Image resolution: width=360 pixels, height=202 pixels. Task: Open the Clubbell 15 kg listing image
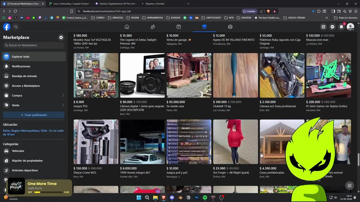(235, 75)
